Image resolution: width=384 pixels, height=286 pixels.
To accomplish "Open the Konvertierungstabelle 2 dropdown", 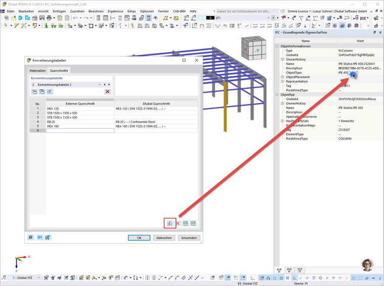I will [100, 85].
